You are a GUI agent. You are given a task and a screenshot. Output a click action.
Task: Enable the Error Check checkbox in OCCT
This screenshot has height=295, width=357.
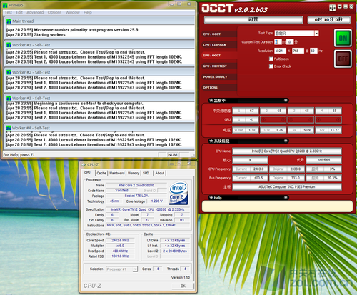[x=271, y=66]
